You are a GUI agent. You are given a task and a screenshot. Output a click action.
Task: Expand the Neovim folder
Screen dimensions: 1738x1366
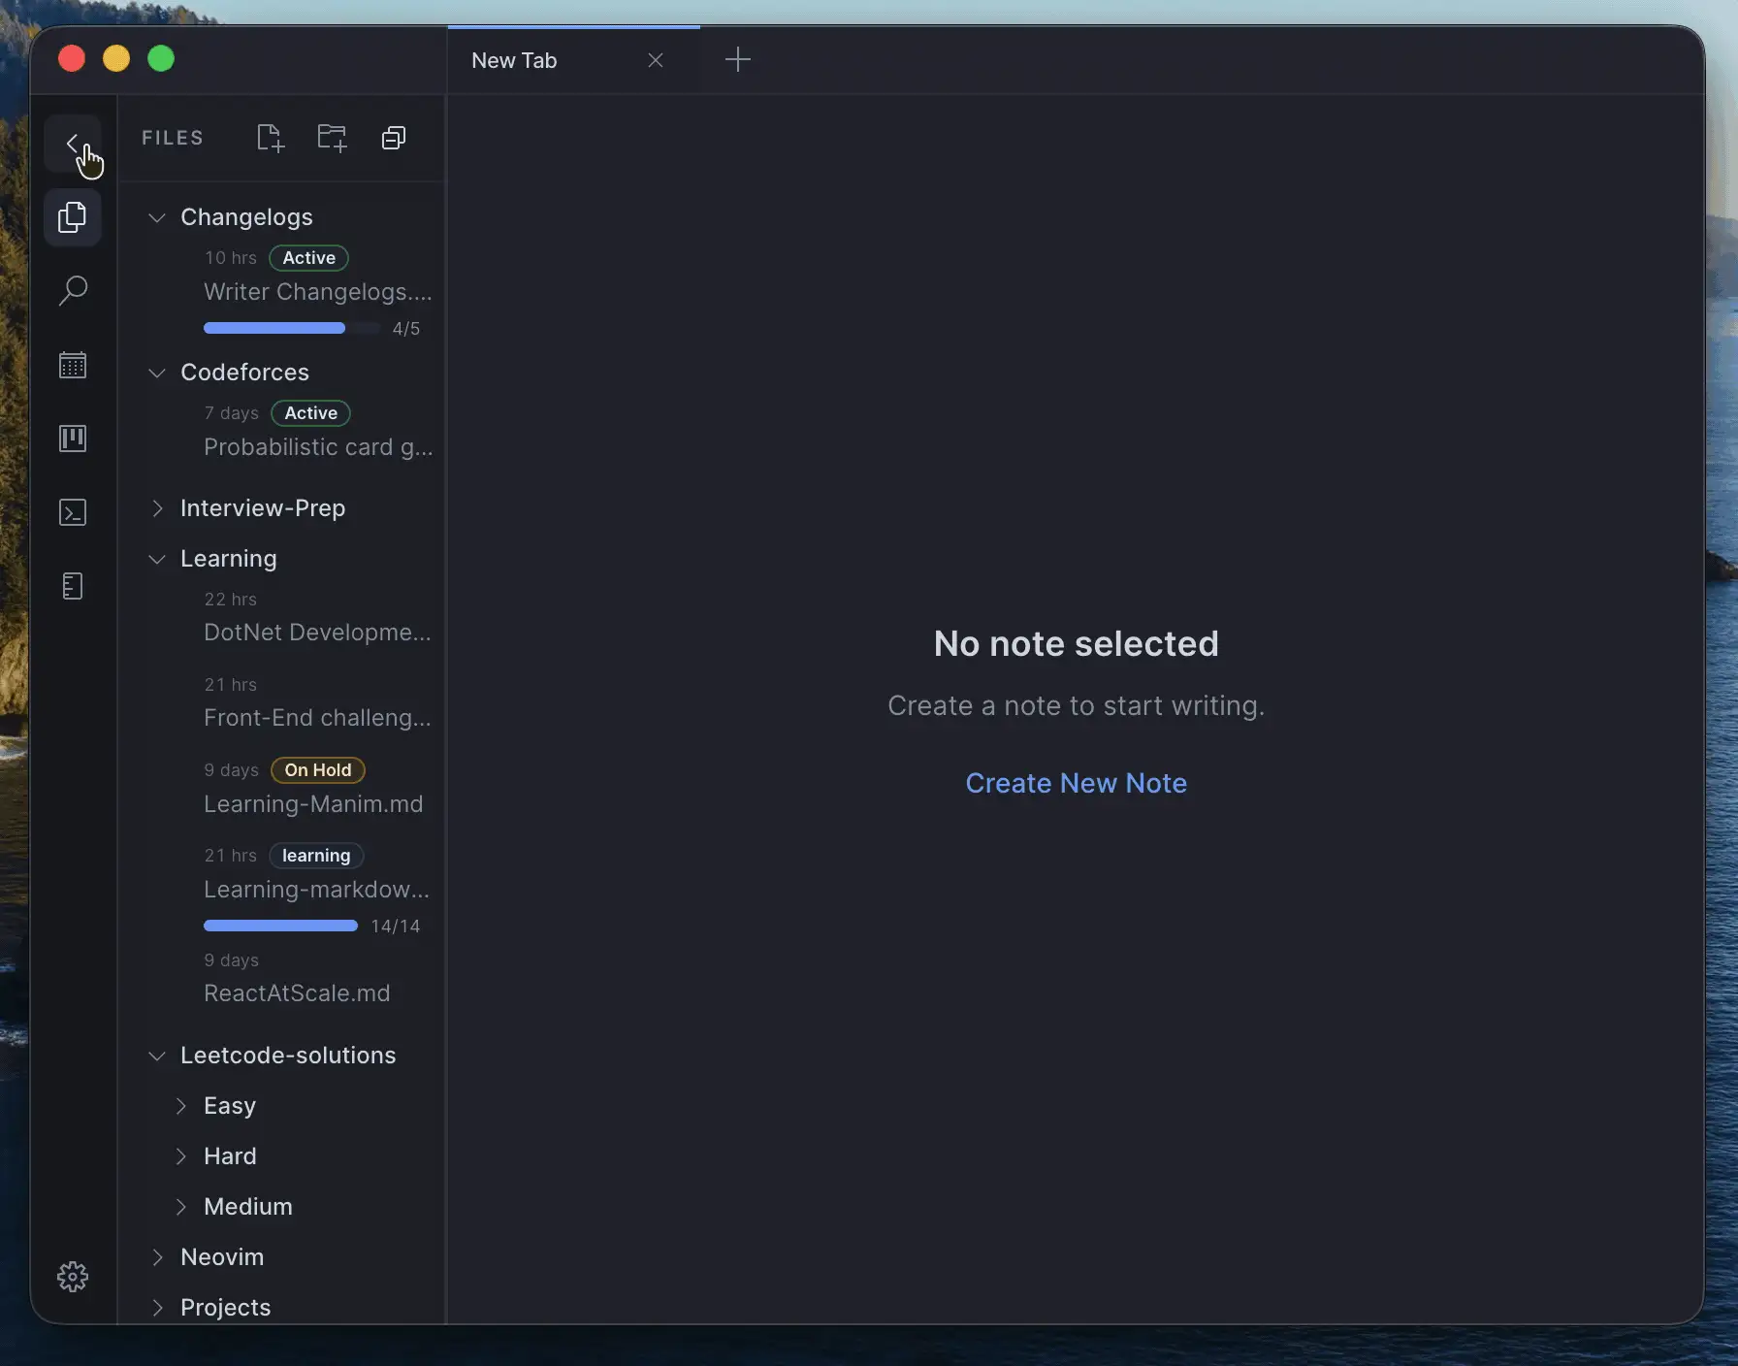point(156,1257)
